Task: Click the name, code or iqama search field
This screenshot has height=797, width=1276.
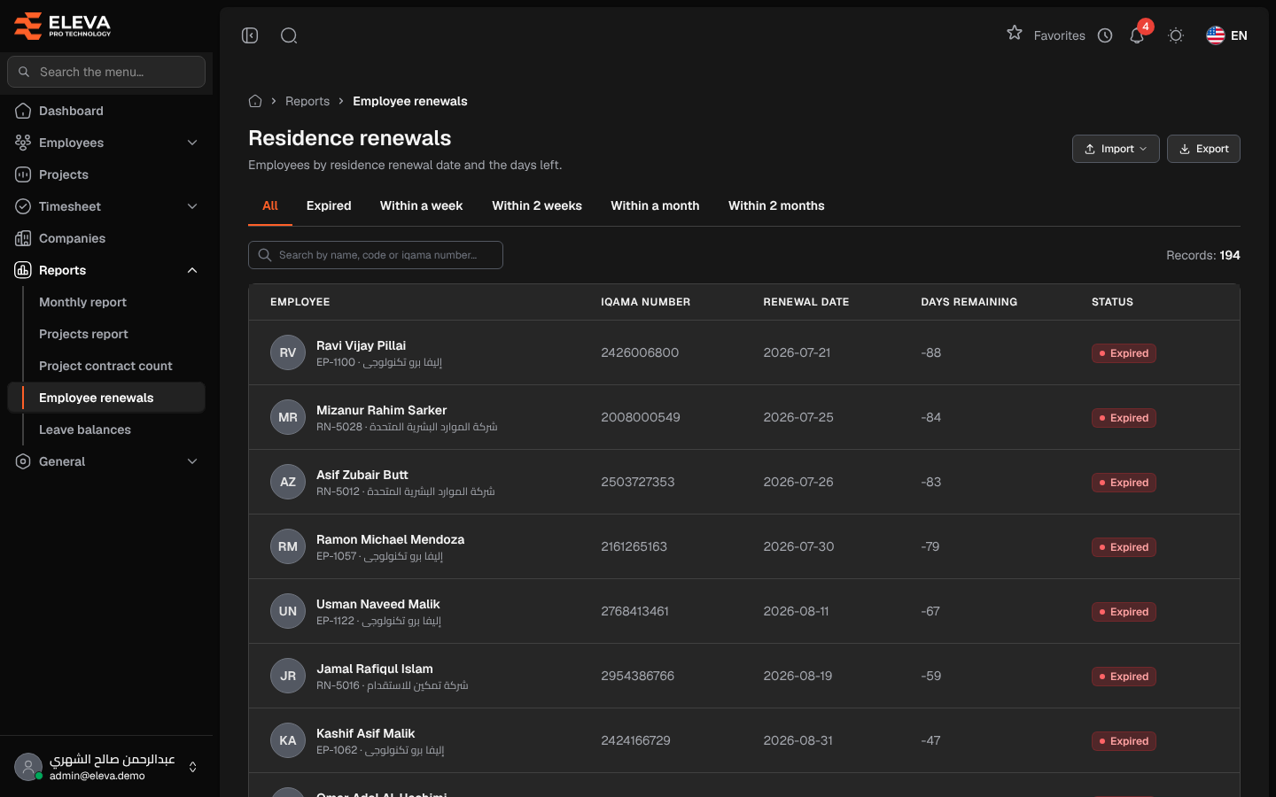Action: point(376,255)
